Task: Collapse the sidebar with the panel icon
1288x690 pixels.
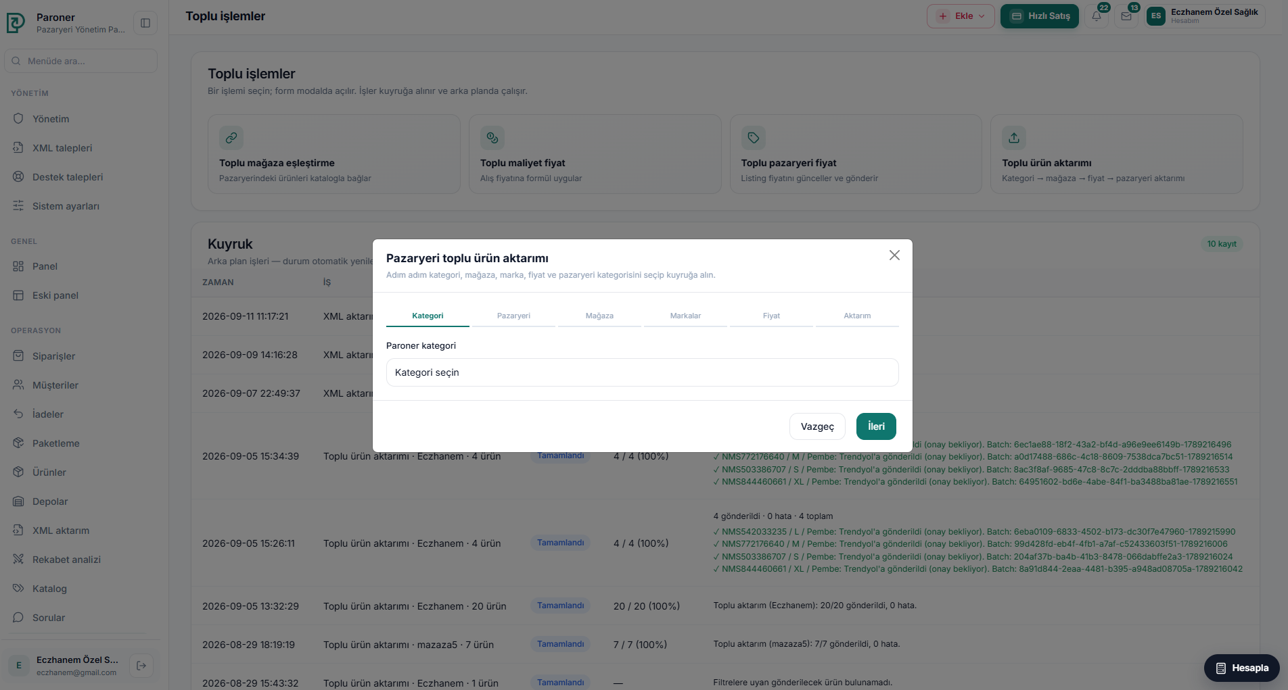Action: tap(145, 23)
